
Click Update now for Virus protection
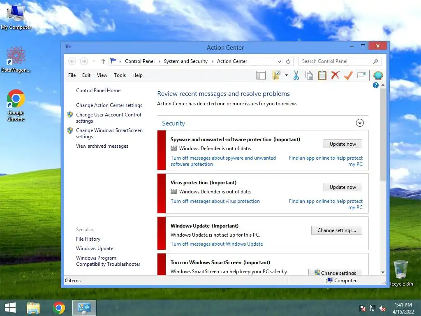[342, 187]
